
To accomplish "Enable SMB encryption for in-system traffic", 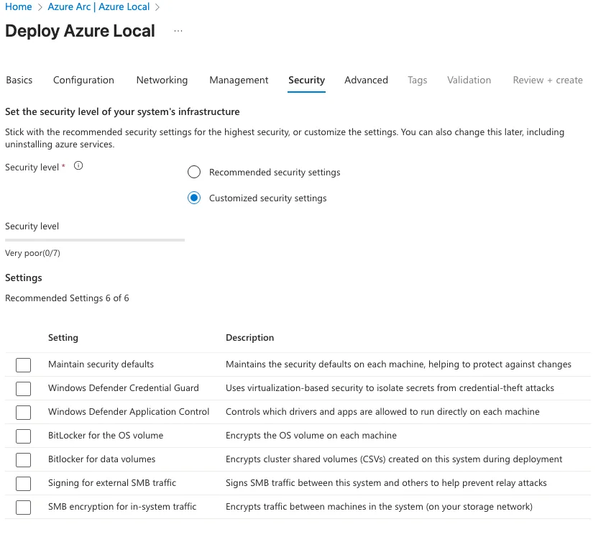I will pyautogui.click(x=24, y=508).
